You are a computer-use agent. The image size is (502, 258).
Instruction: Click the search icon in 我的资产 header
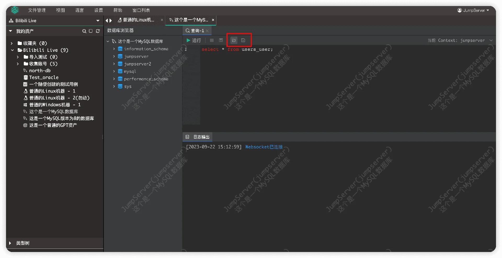(84, 31)
